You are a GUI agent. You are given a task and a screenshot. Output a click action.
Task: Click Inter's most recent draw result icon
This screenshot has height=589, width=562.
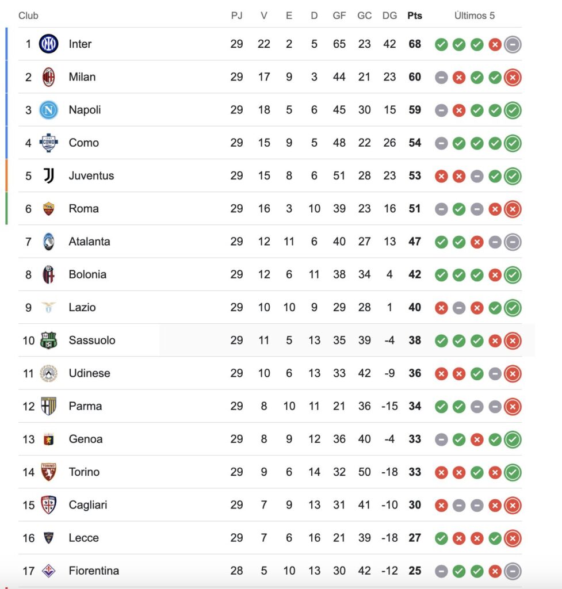(x=513, y=44)
